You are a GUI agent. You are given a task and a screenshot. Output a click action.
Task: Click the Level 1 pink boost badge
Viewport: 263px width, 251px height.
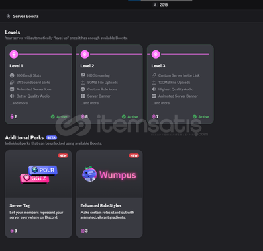pyautogui.click(x=14, y=54)
